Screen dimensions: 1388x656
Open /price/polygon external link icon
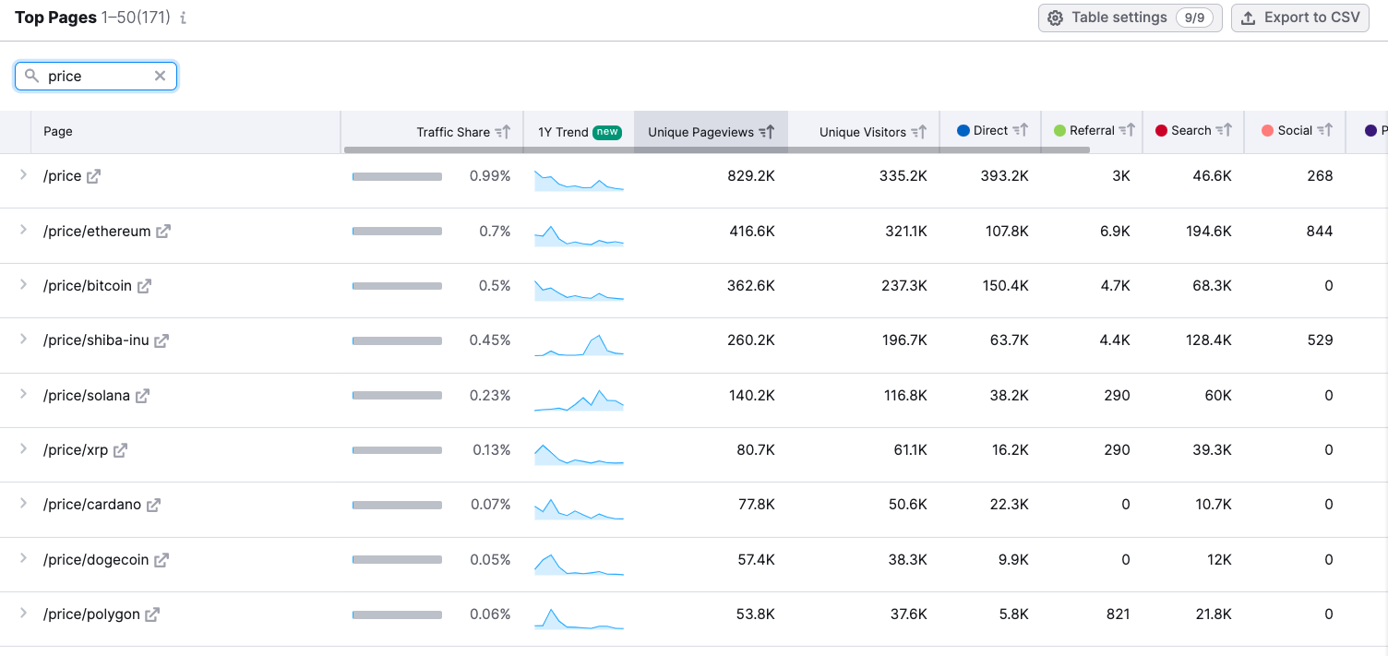point(152,614)
